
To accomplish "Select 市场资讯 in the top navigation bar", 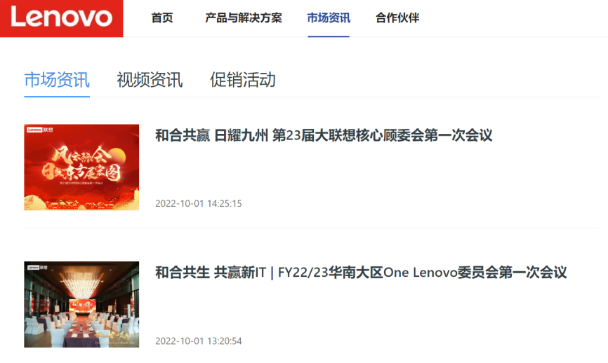I will point(329,18).
